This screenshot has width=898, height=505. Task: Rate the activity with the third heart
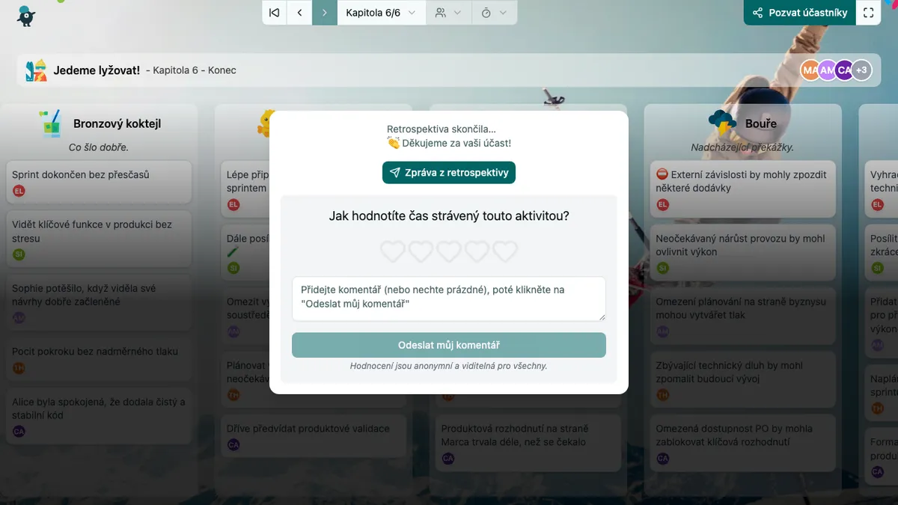tap(449, 251)
